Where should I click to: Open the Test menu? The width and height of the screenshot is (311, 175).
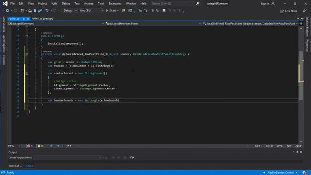pos(77,3)
